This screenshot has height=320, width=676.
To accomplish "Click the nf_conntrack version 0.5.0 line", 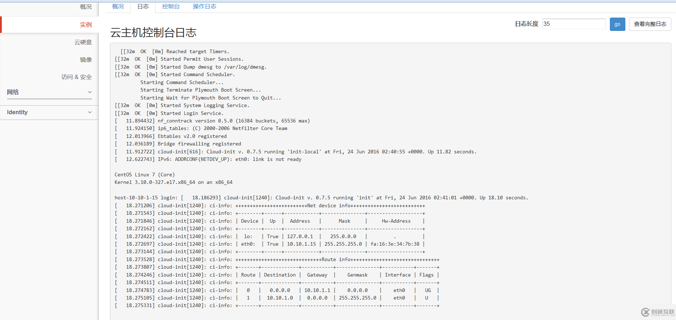I will pos(212,121).
